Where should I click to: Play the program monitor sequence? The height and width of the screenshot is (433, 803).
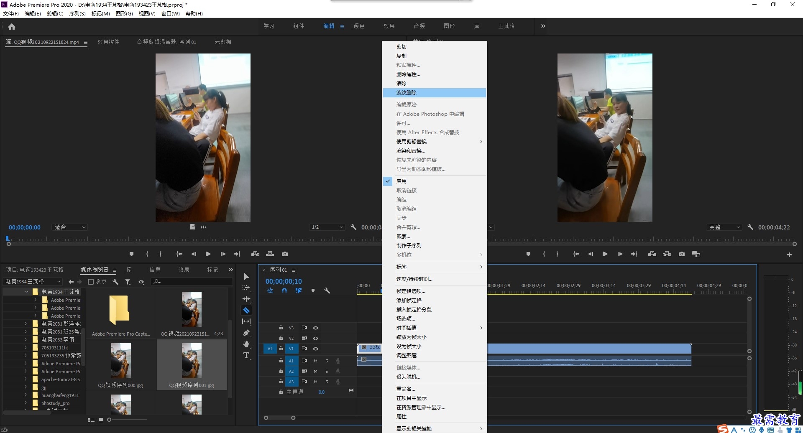[x=605, y=254]
